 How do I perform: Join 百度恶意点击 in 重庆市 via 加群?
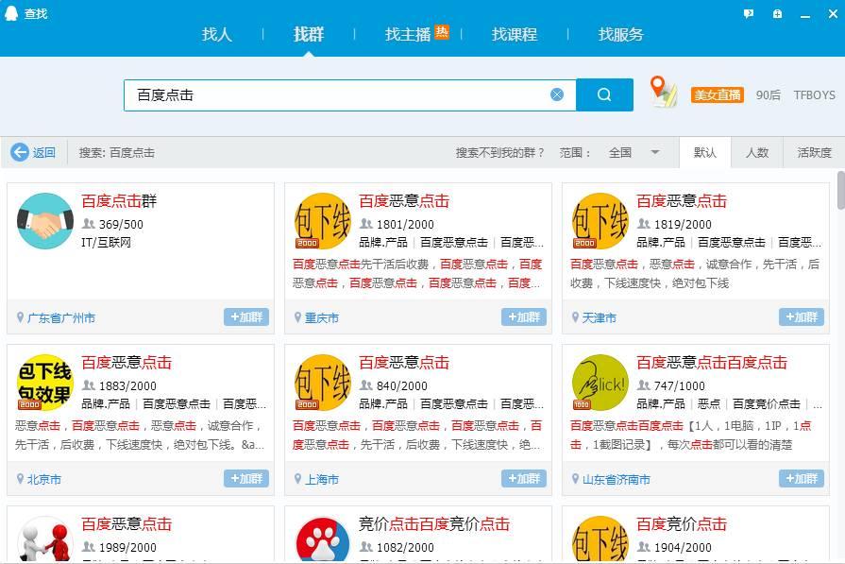(x=524, y=317)
